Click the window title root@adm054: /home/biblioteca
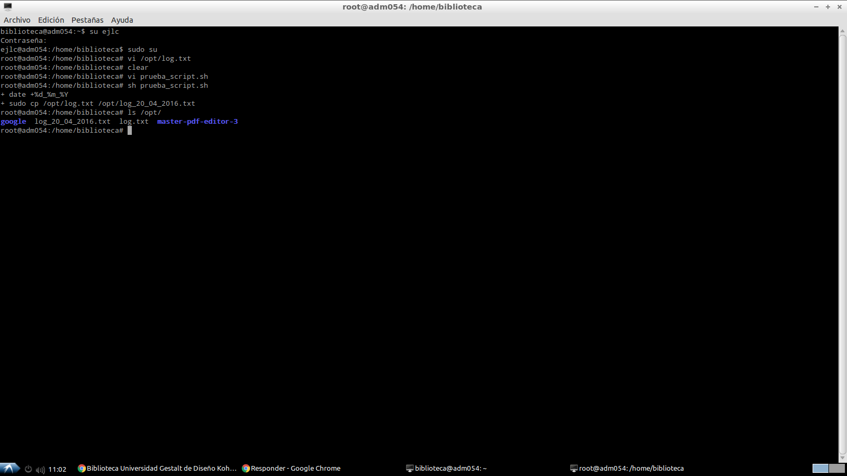The height and width of the screenshot is (476, 847). pyautogui.click(x=412, y=7)
